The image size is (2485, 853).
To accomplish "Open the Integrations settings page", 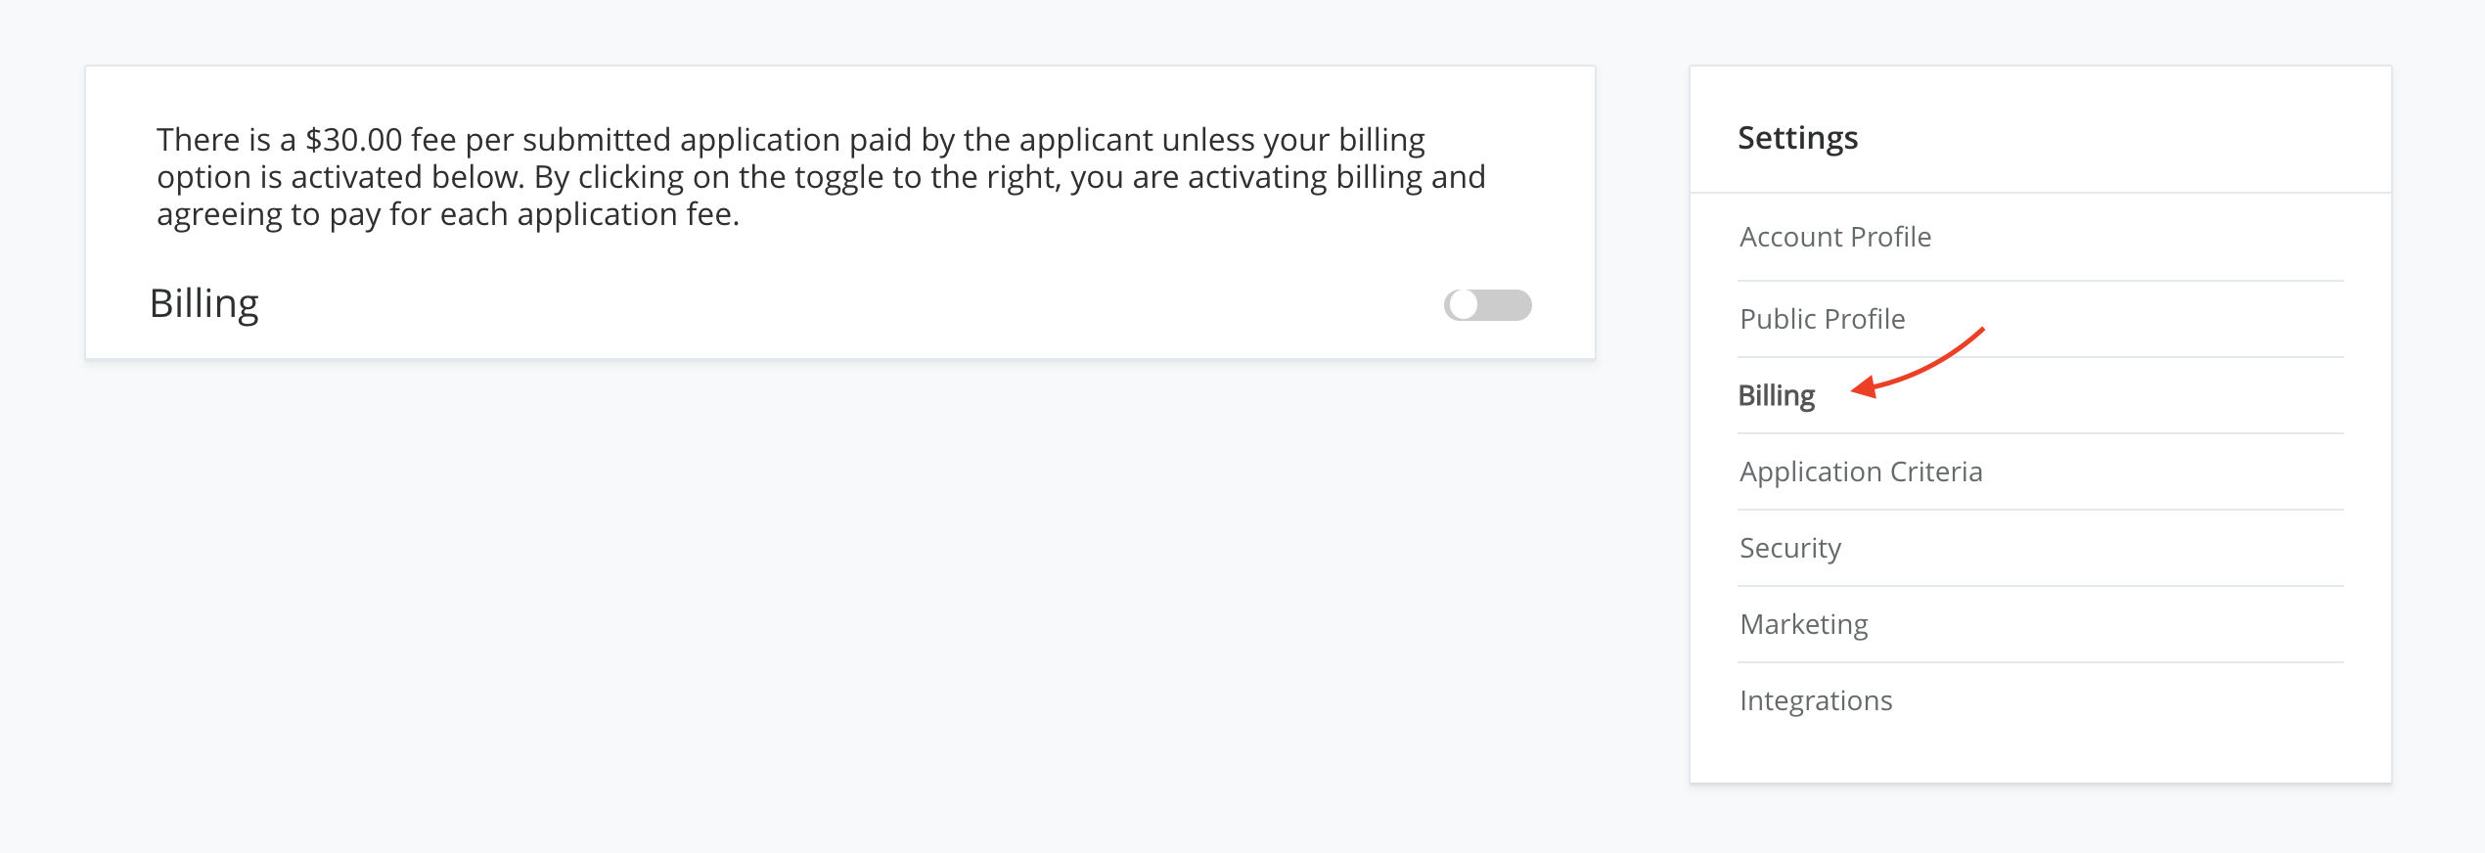I will 1815,700.
